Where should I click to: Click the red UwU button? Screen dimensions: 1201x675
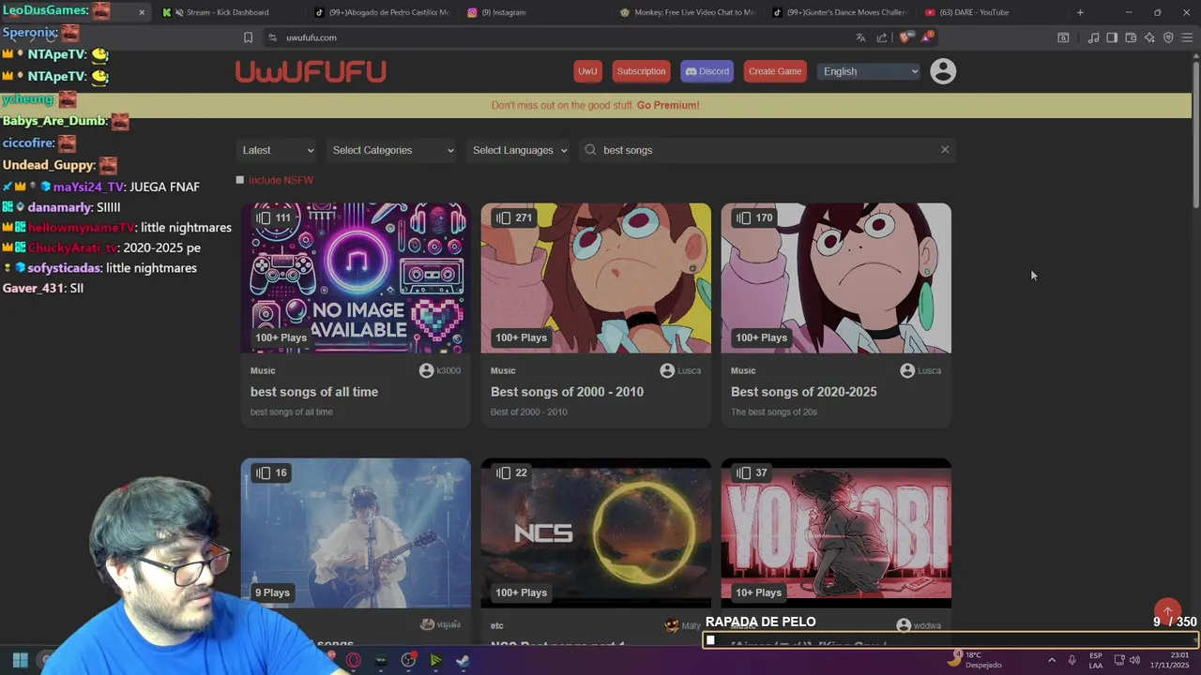pos(587,71)
